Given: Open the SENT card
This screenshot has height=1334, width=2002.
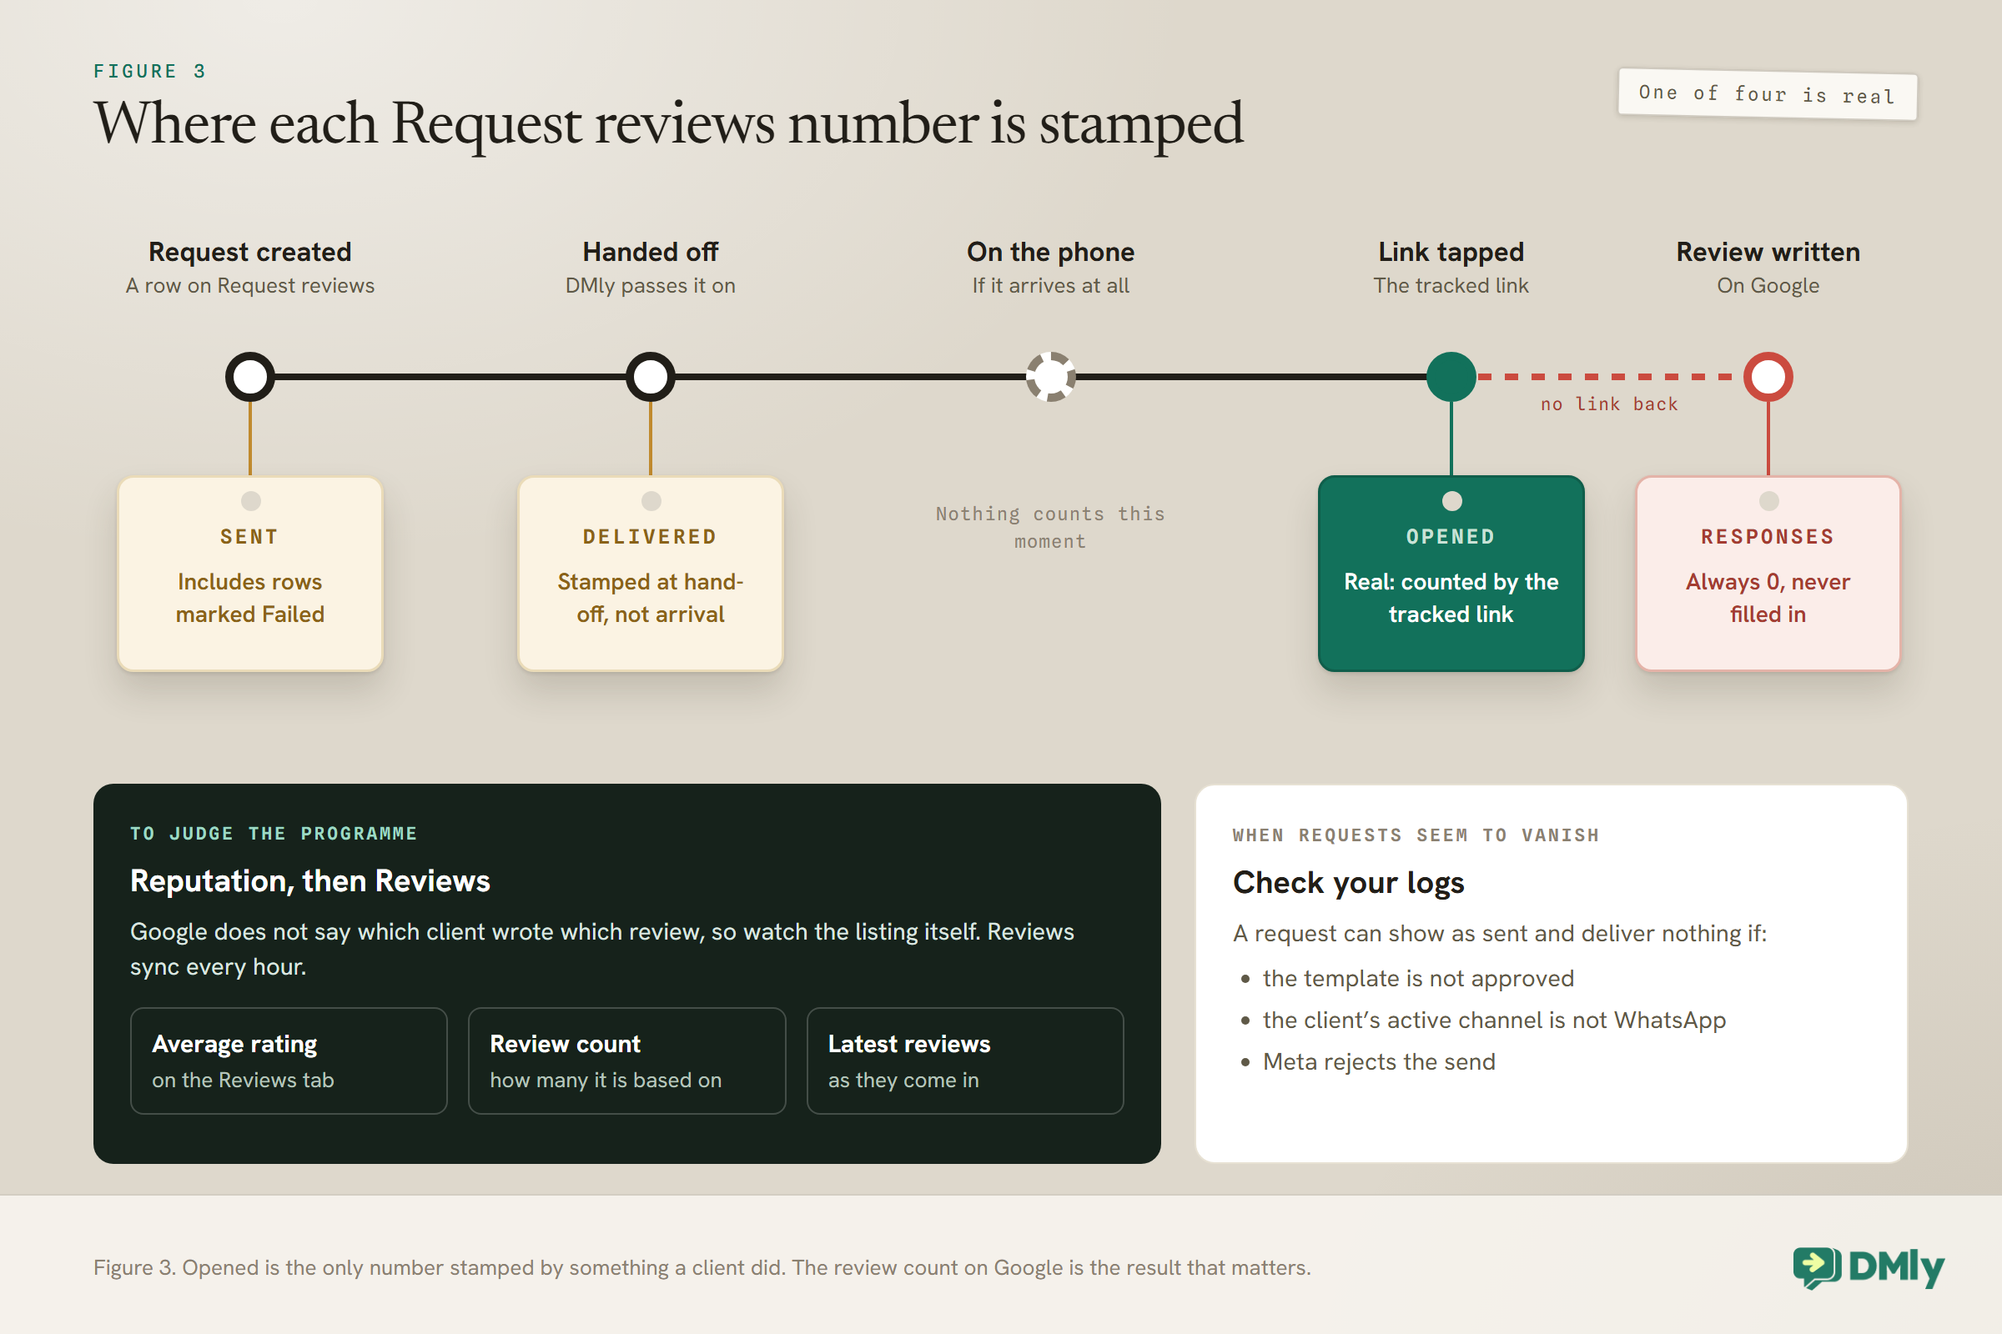Looking at the screenshot, I should (x=250, y=574).
